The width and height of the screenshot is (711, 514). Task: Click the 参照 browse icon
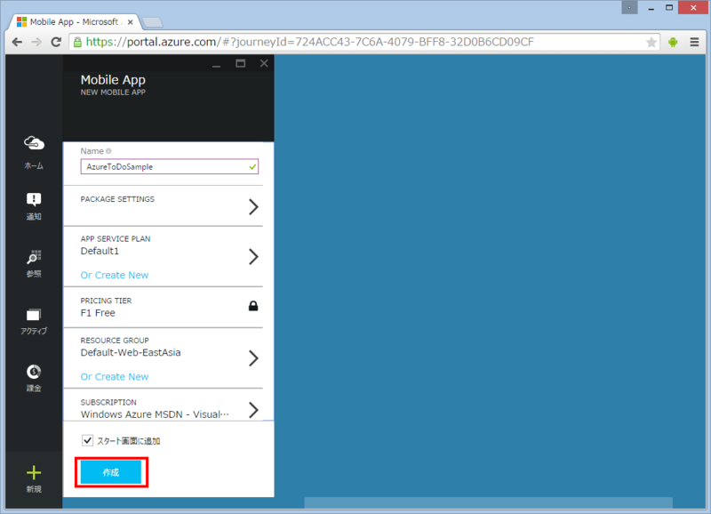coord(34,257)
